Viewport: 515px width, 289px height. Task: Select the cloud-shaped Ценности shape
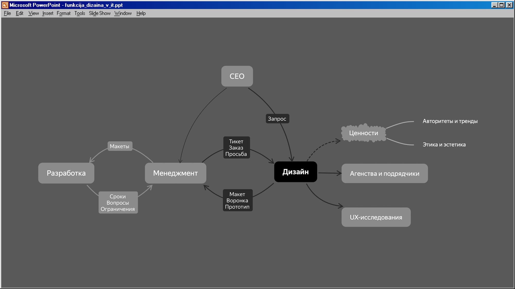coord(363,133)
